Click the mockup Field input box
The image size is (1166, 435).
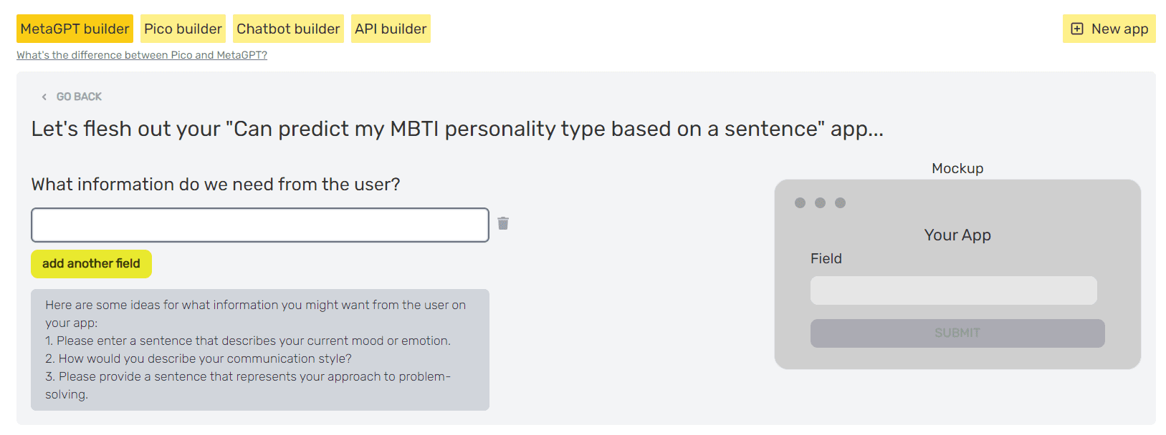click(953, 290)
